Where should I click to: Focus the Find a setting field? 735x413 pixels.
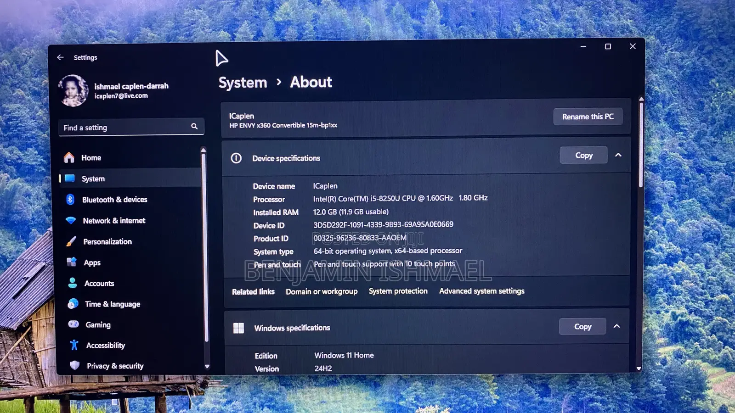pos(131,127)
